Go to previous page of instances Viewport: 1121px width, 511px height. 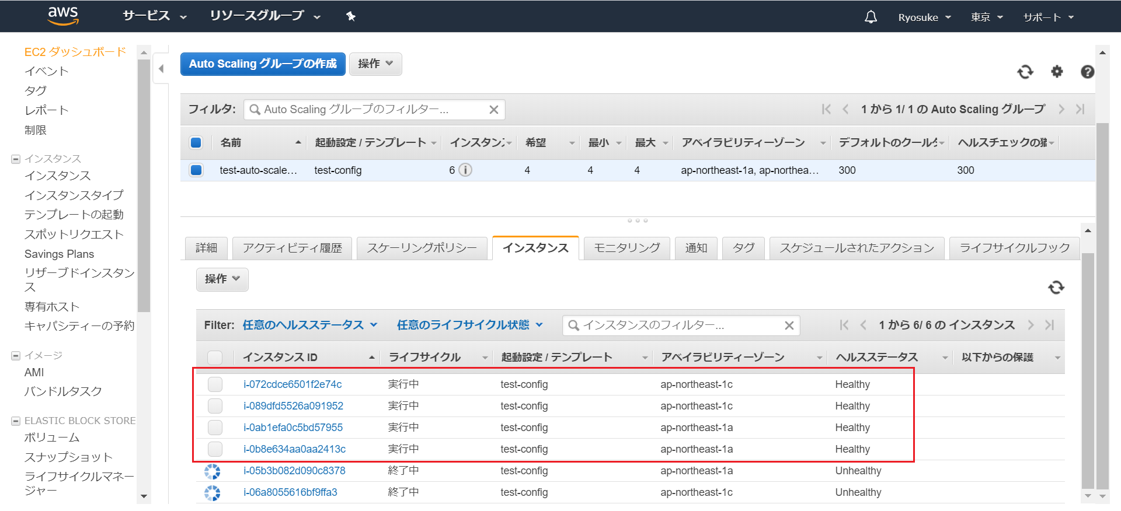pyautogui.click(x=864, y=325)
